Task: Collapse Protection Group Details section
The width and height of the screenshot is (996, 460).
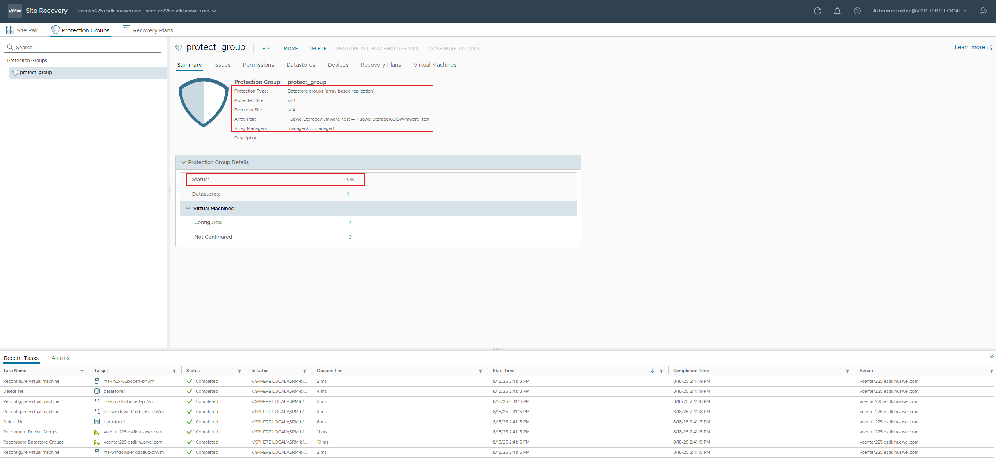Action: [184, 162]
